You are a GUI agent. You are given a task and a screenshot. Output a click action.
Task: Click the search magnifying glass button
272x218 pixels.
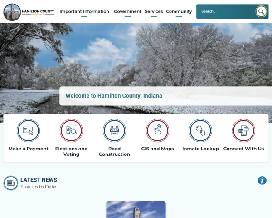(261, 11)
